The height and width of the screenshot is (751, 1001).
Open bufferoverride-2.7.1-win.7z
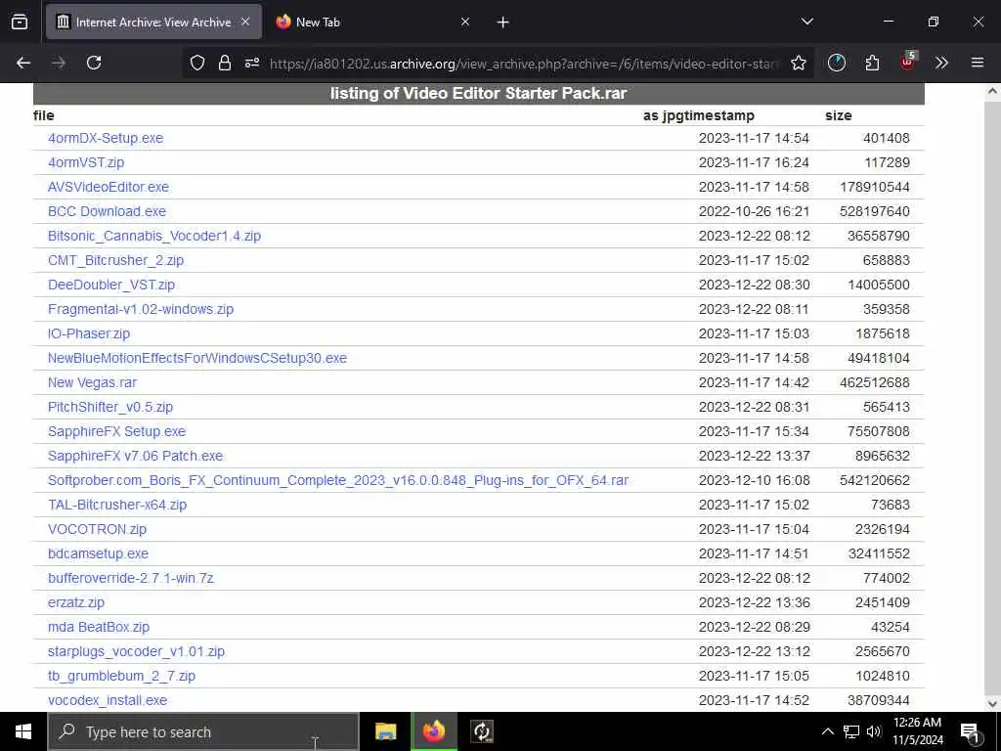point(131,578)
